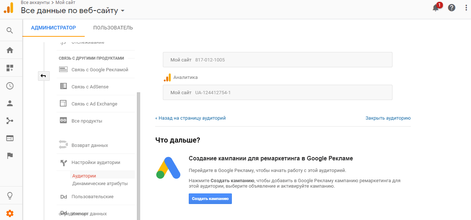Open Admin settings via the gear icon
This screenshot has width=471, height=220.
pos(10,213)
